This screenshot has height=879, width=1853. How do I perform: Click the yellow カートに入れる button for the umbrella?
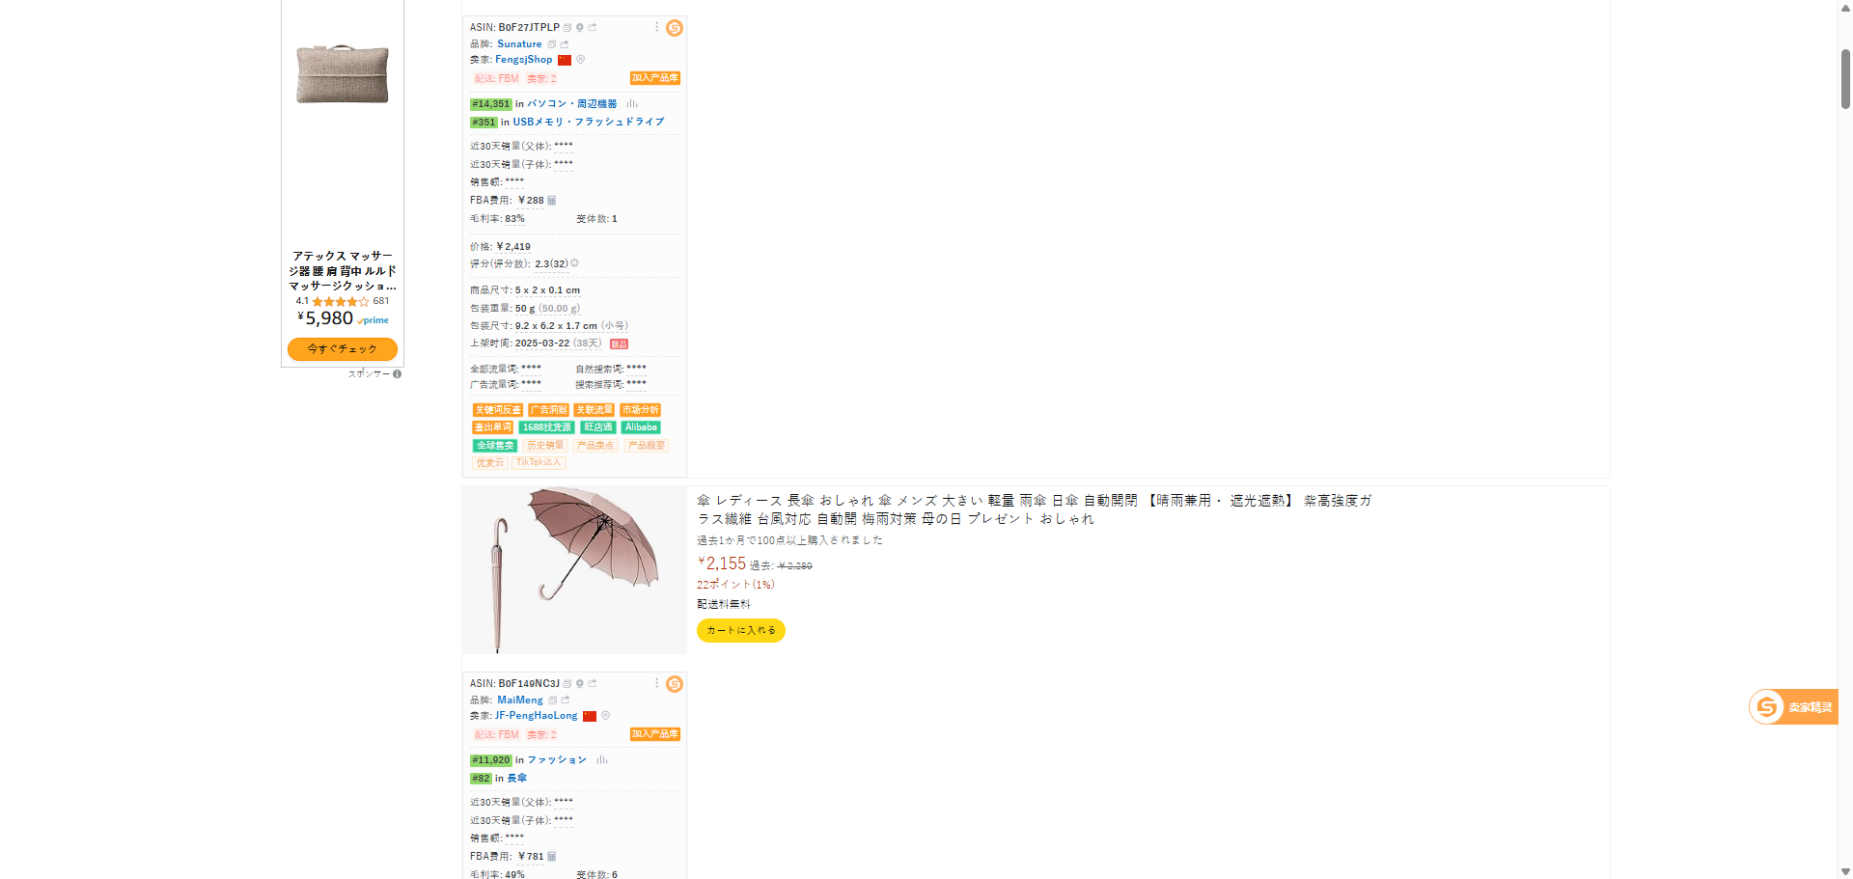coord(741,630)
